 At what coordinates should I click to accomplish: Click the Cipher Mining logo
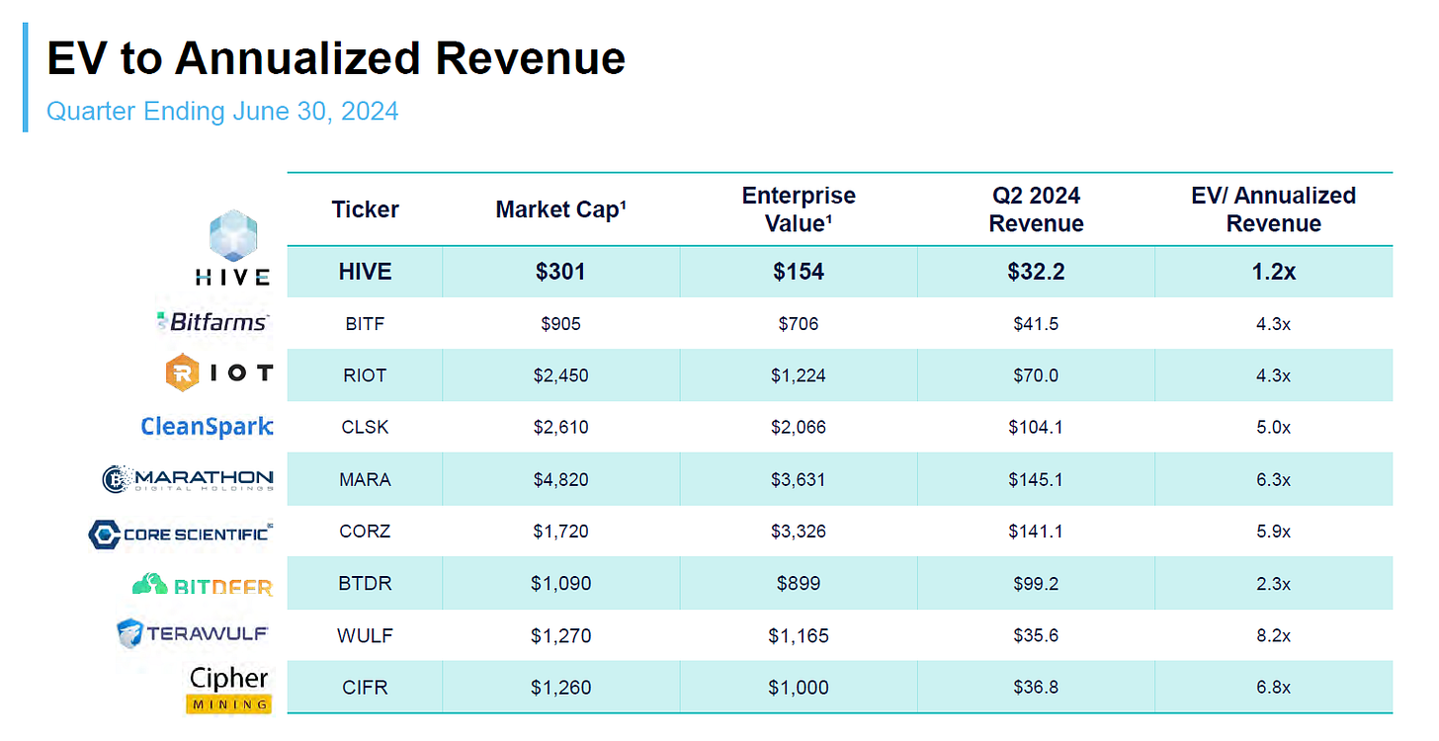tap(228, 690)
